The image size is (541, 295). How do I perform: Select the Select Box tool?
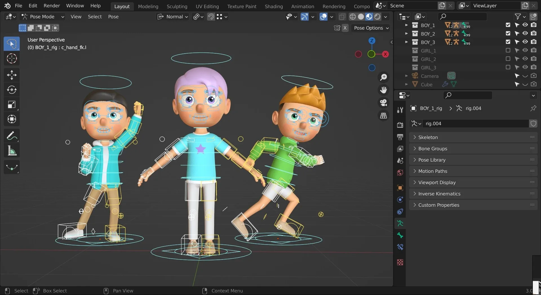12,44
